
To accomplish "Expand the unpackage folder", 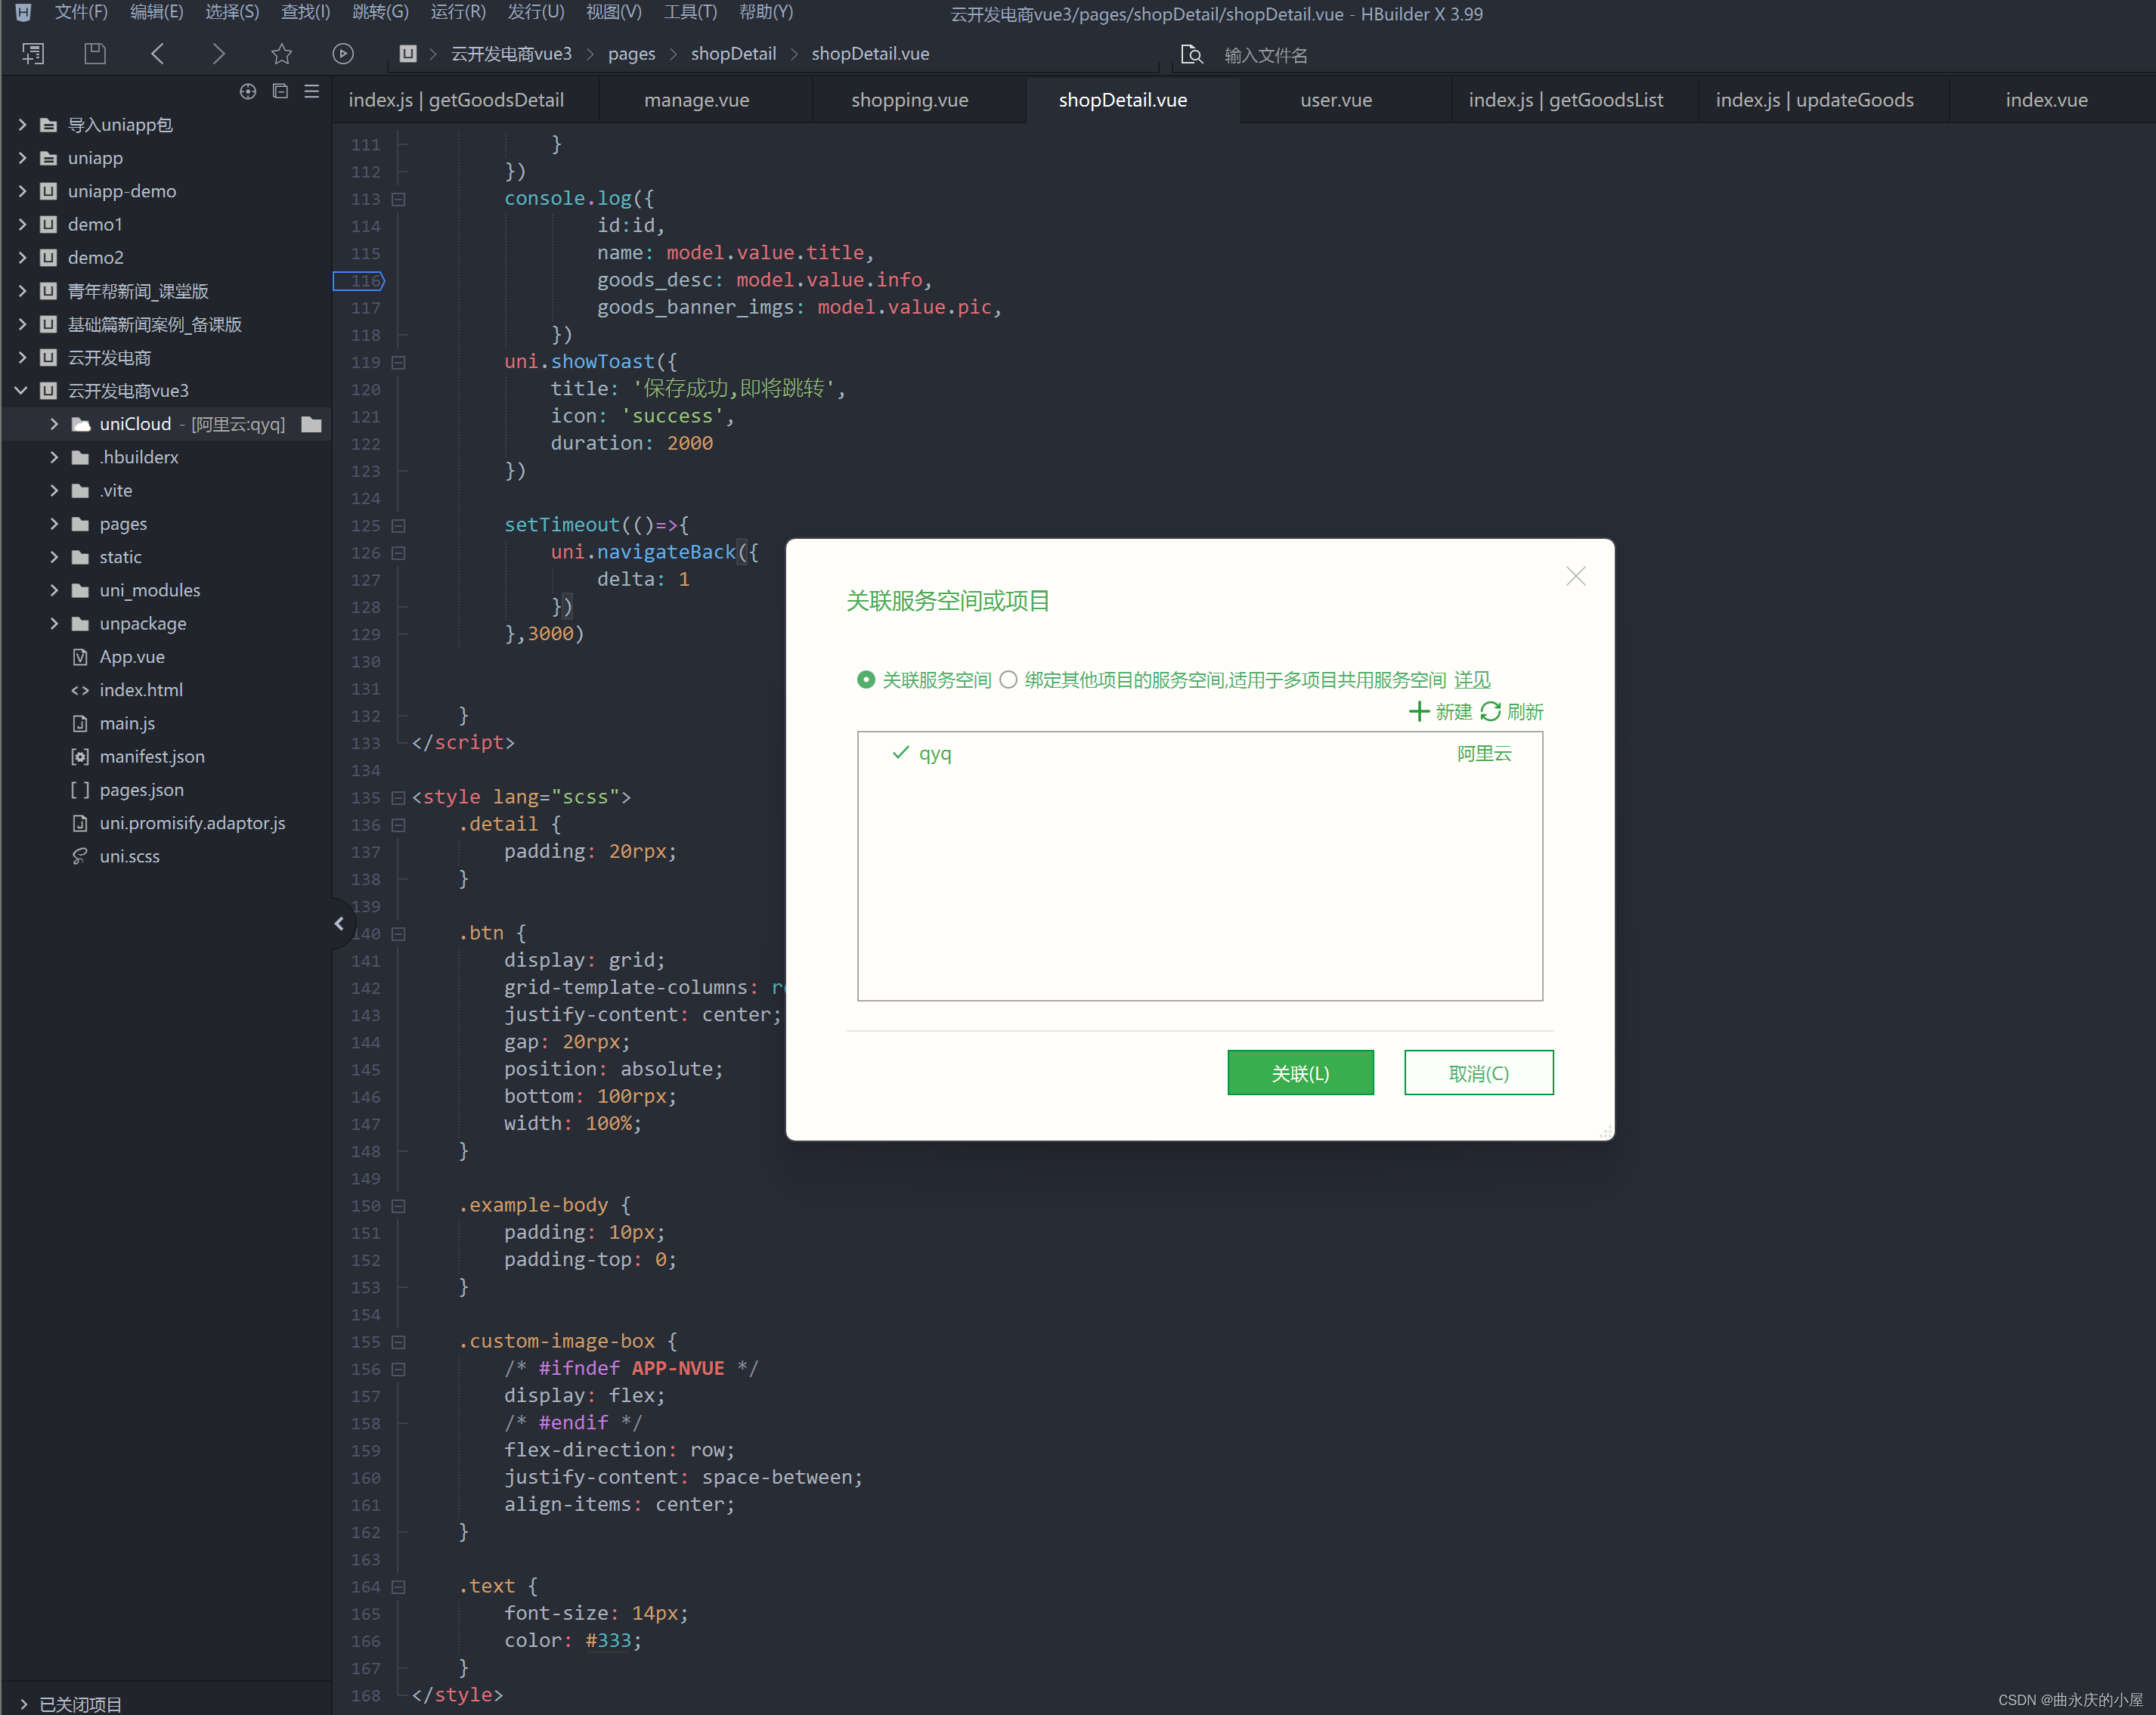I will (54, 623).
